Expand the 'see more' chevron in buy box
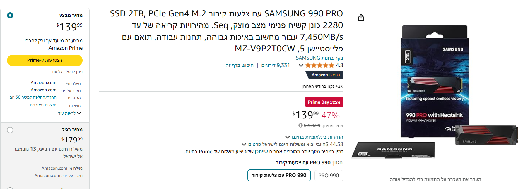This screenshot has width=518, height=189. point(78,113)
